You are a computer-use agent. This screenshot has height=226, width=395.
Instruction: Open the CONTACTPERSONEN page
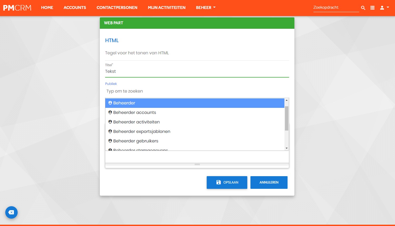point(117,8)
